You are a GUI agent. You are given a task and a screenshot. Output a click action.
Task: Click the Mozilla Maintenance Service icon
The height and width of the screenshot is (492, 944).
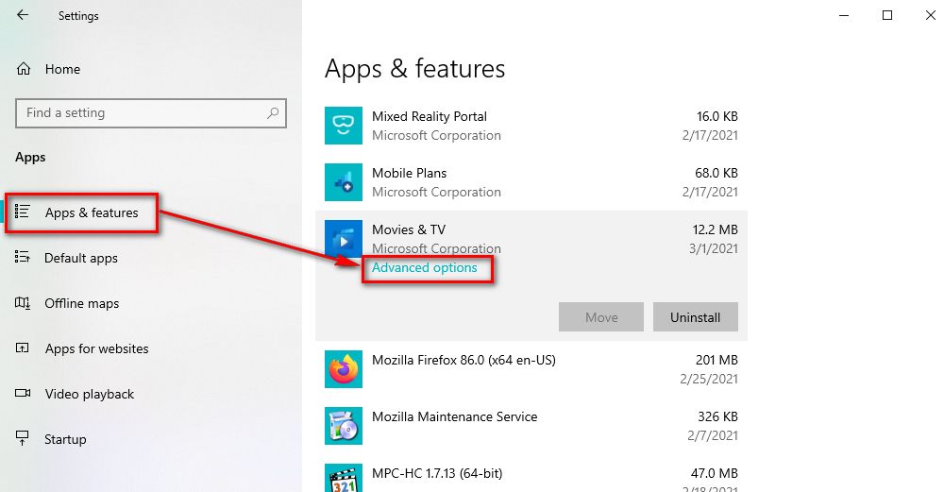click(344, 426)
